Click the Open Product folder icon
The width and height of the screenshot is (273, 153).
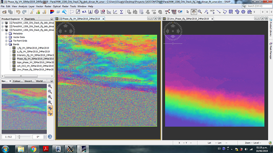[4, 12]
